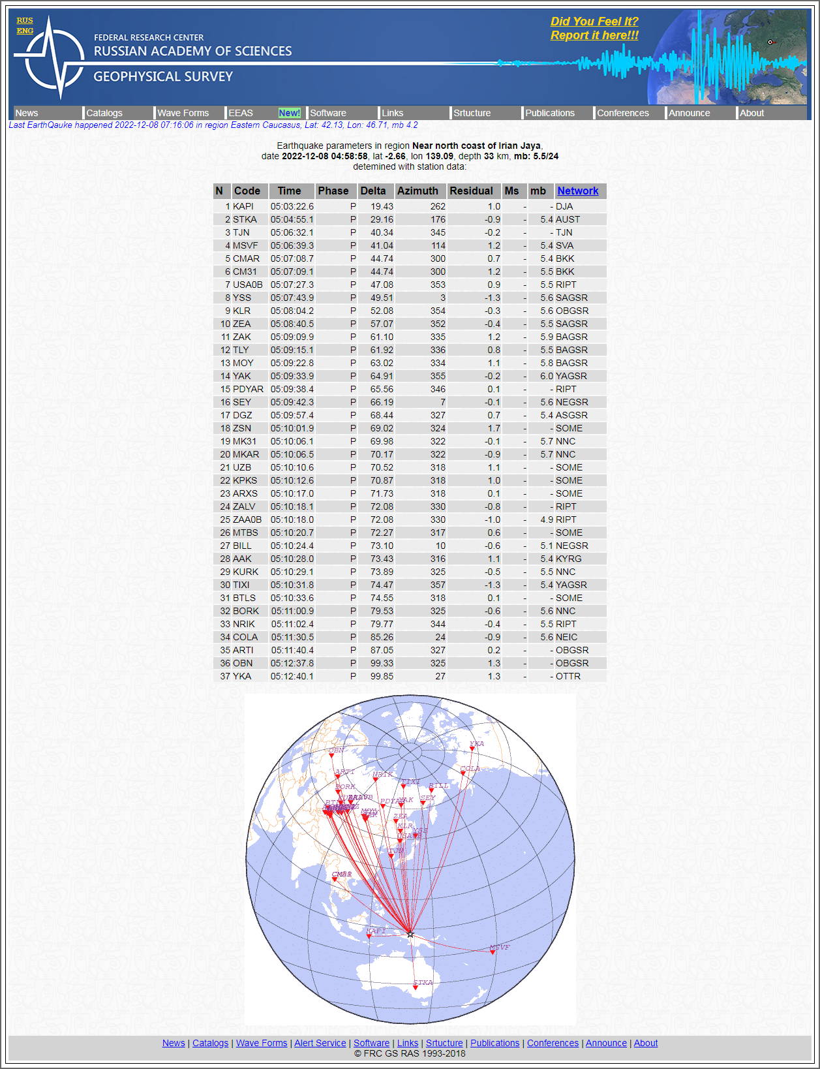This screenshot has height=1069, width=820.
Task: Open the Wave Forms menu item
Action: (183, 113)
